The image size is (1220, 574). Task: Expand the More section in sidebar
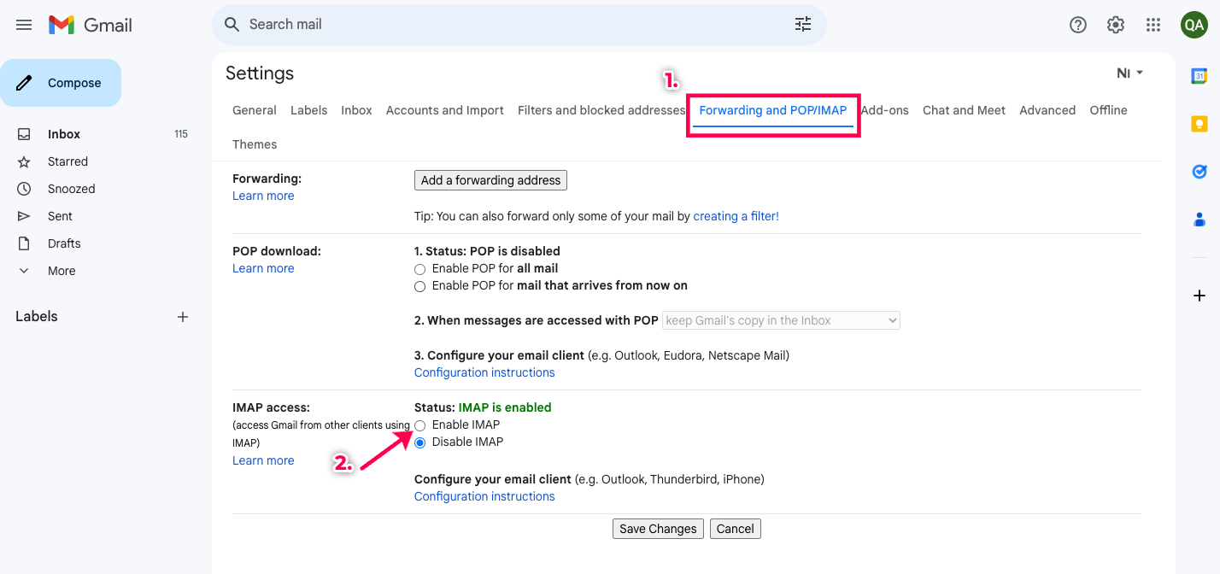pos(61,271)
